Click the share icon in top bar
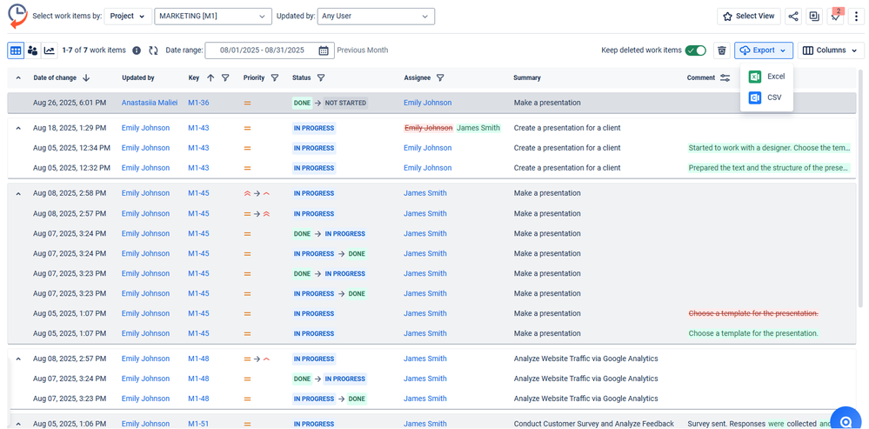 (x=792, y=16)
